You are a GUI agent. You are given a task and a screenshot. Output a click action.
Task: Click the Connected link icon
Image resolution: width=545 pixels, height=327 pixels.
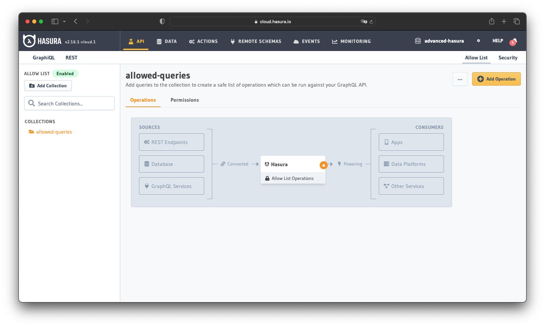coord(223,164)
